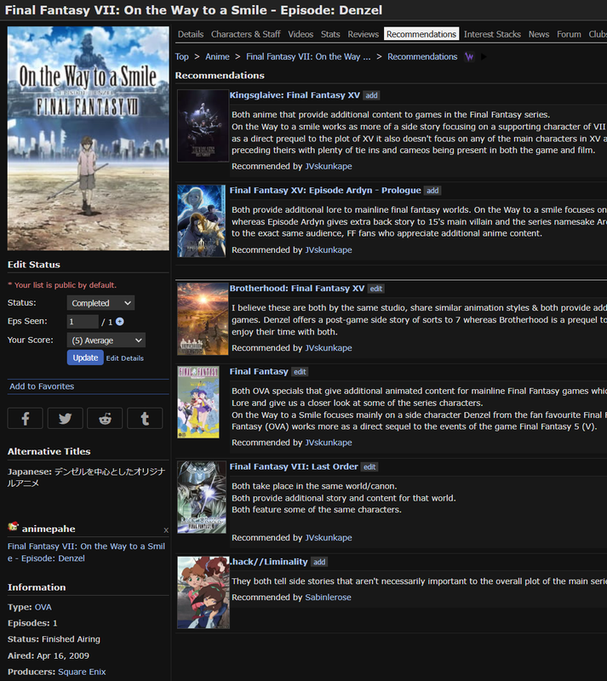Close the animepahe panel with the x
This screenshot has height=681, width=607.
click(x=166, y=529)
